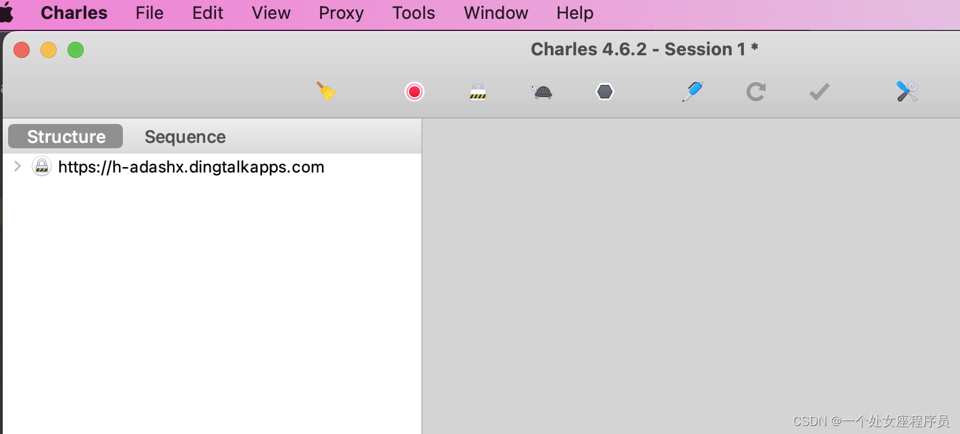Select the https://h-adashx.dingtalkapps.com row
This screenshot has width=960, height=434.
coord(212,166)
